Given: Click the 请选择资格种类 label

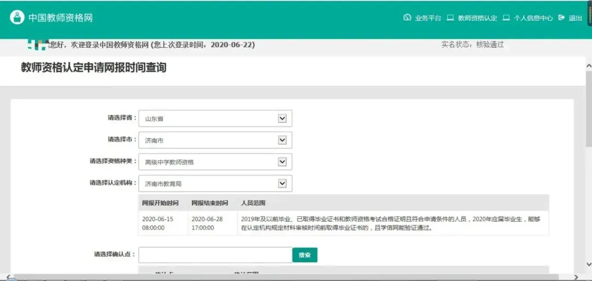Looking at the screenshot, I should [113, 161].
